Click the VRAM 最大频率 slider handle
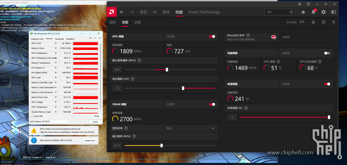Image resolution: width=347 pixels, height=165 pixels. (x=161, y=146)
